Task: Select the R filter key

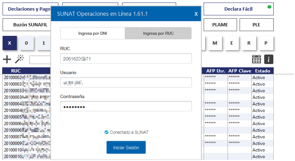Action: tap(249, 43)
